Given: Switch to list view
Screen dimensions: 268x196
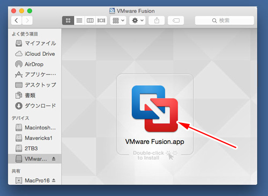Looking at the screenshot, I should (x=79, y=20).
